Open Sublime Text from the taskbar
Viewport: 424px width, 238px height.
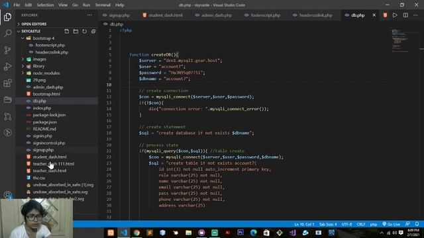[150, 233]
